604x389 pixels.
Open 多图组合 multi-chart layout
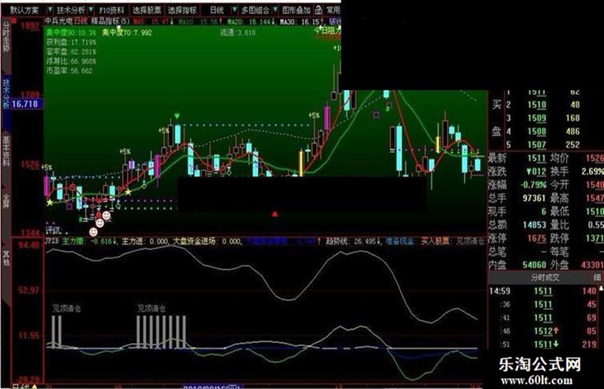coord(256,10)
